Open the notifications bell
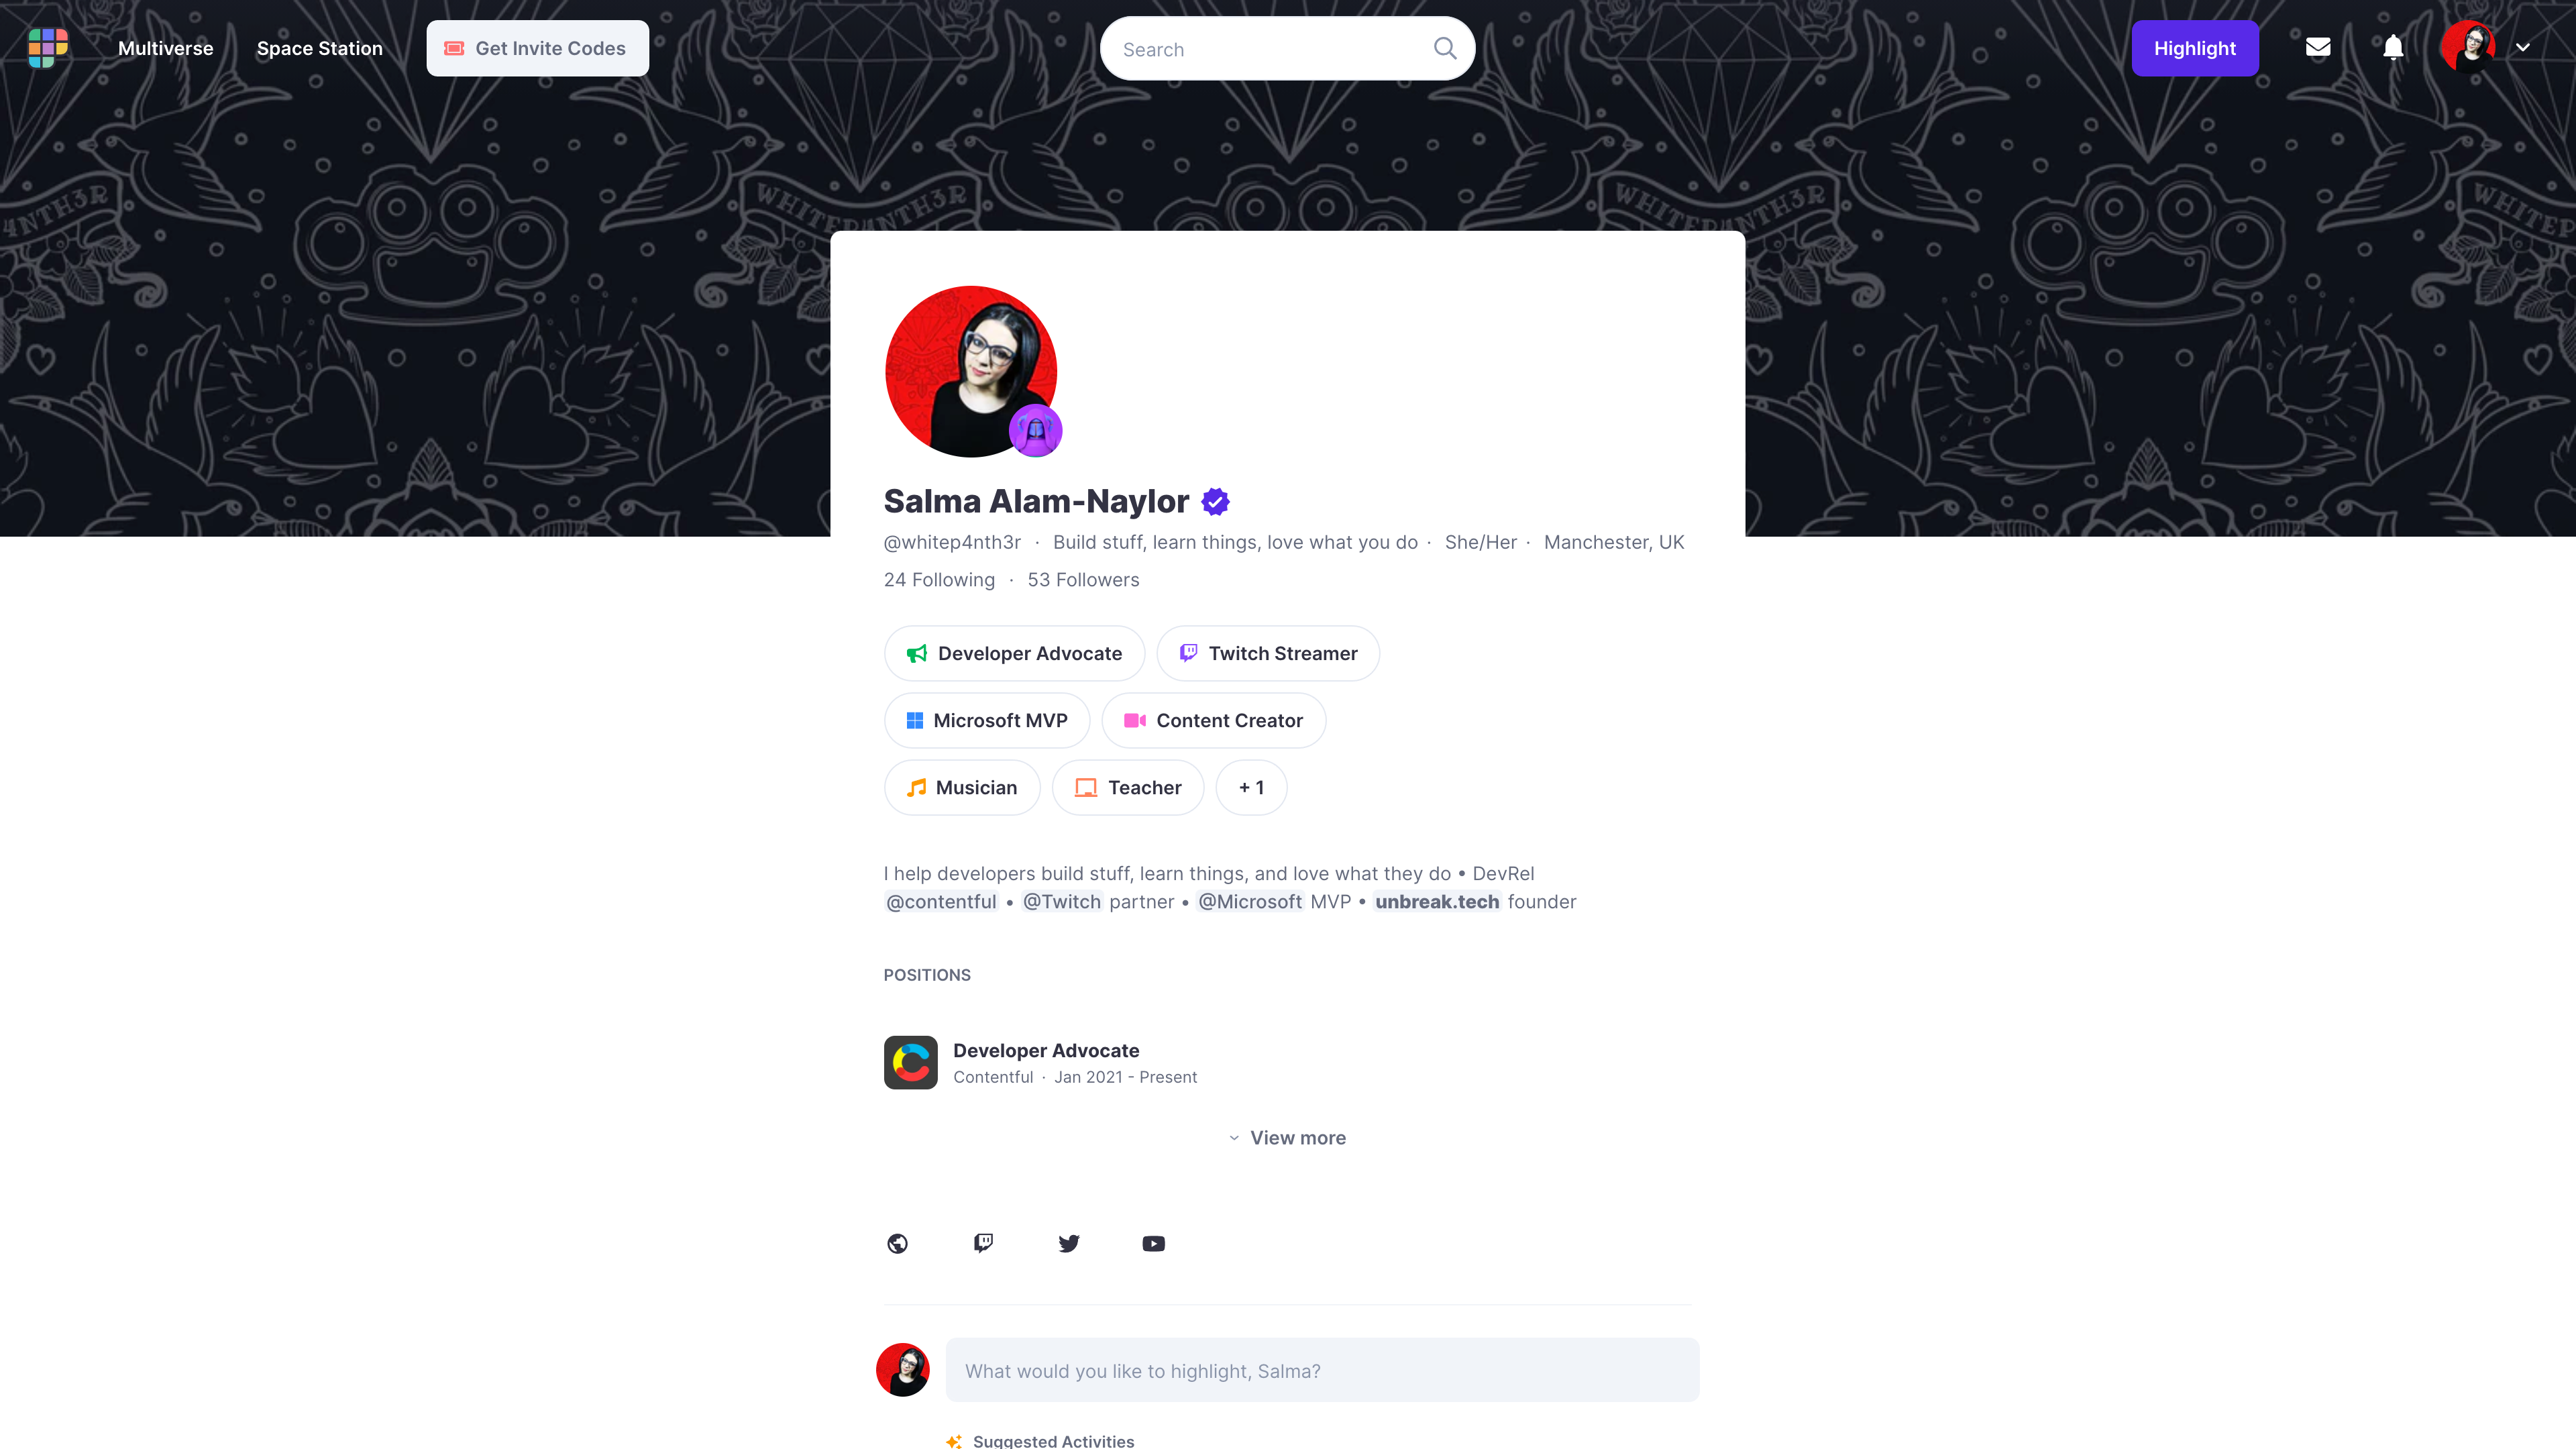 (x=2393, y=47)
